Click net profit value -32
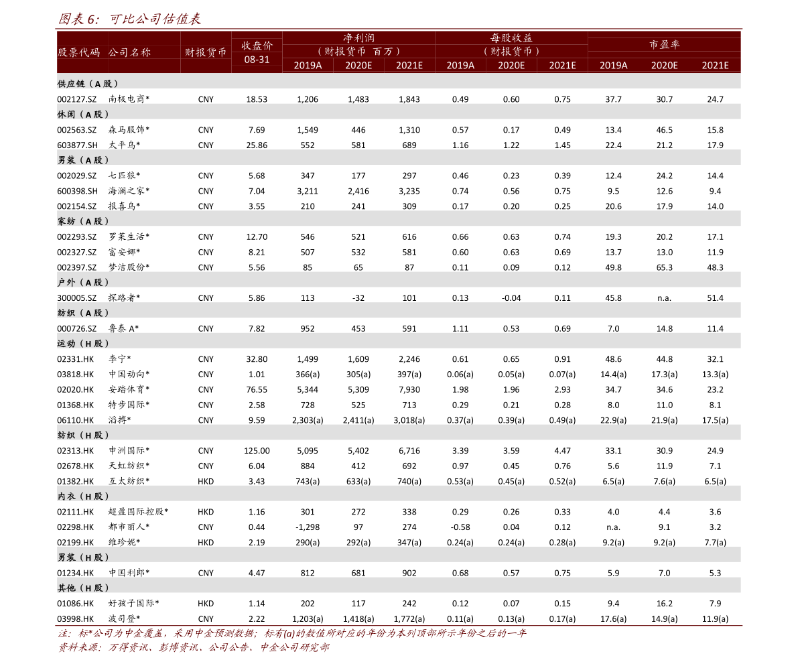This screenshot has width=798, height=666. pos(358,298)
